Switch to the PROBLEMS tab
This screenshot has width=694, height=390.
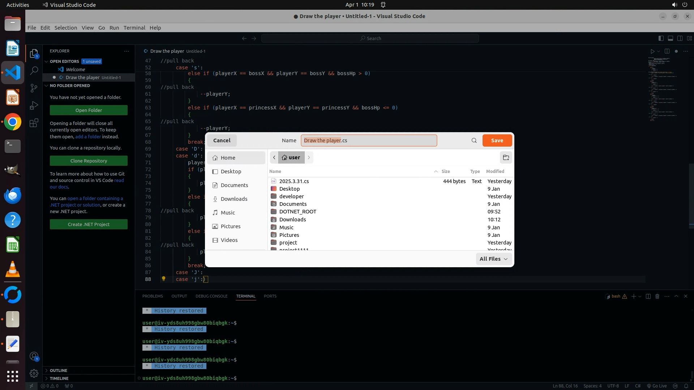pyautogui.click(x=153, y=296)
